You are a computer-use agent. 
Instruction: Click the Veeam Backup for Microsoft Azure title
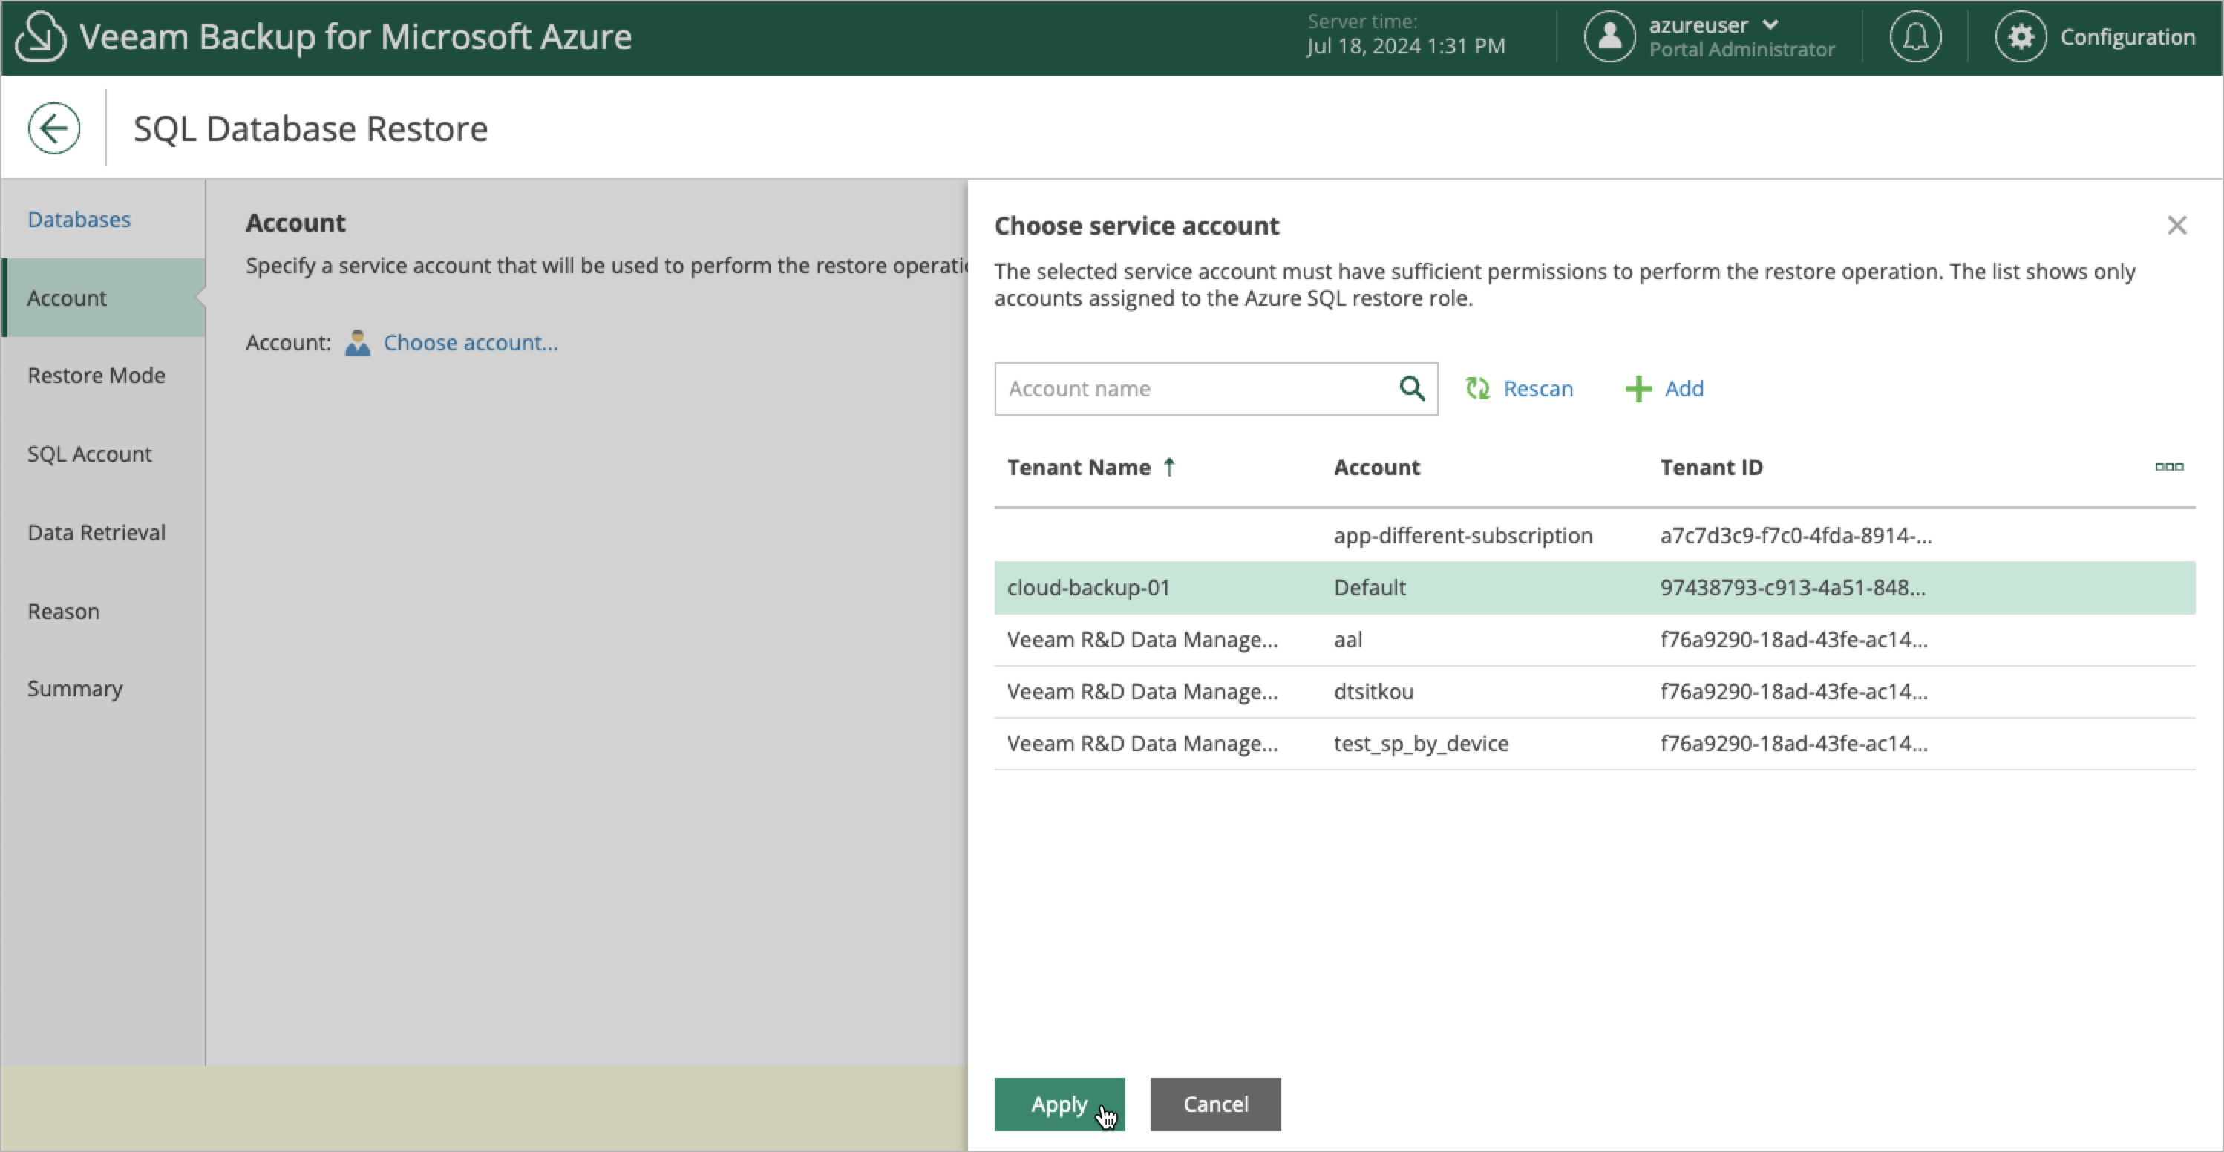click(x=355, y=36)
